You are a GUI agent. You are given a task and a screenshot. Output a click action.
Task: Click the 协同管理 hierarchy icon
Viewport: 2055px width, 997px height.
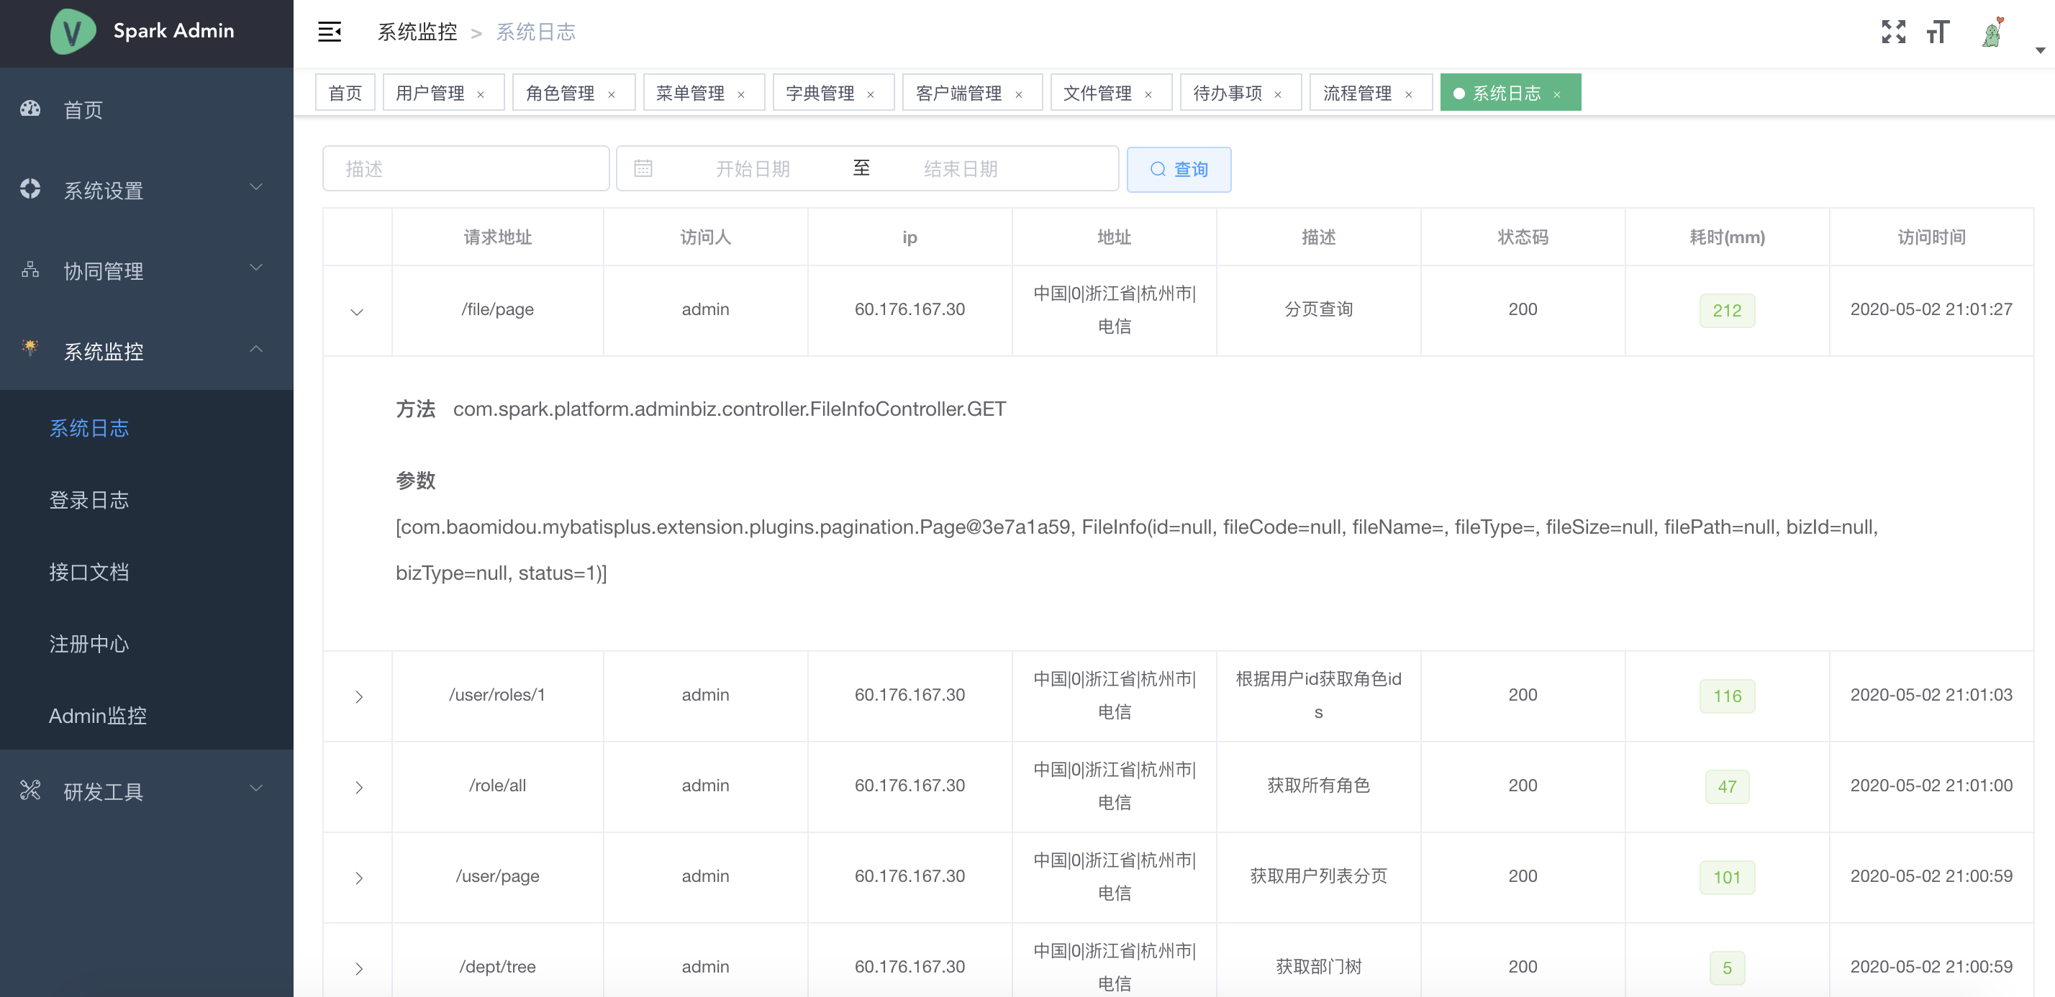tap(30, 270)
